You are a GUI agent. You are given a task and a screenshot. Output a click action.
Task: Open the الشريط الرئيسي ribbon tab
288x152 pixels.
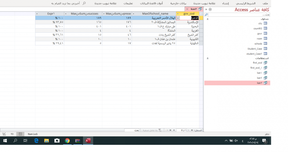pyautogui.click(x=246, y=3)
